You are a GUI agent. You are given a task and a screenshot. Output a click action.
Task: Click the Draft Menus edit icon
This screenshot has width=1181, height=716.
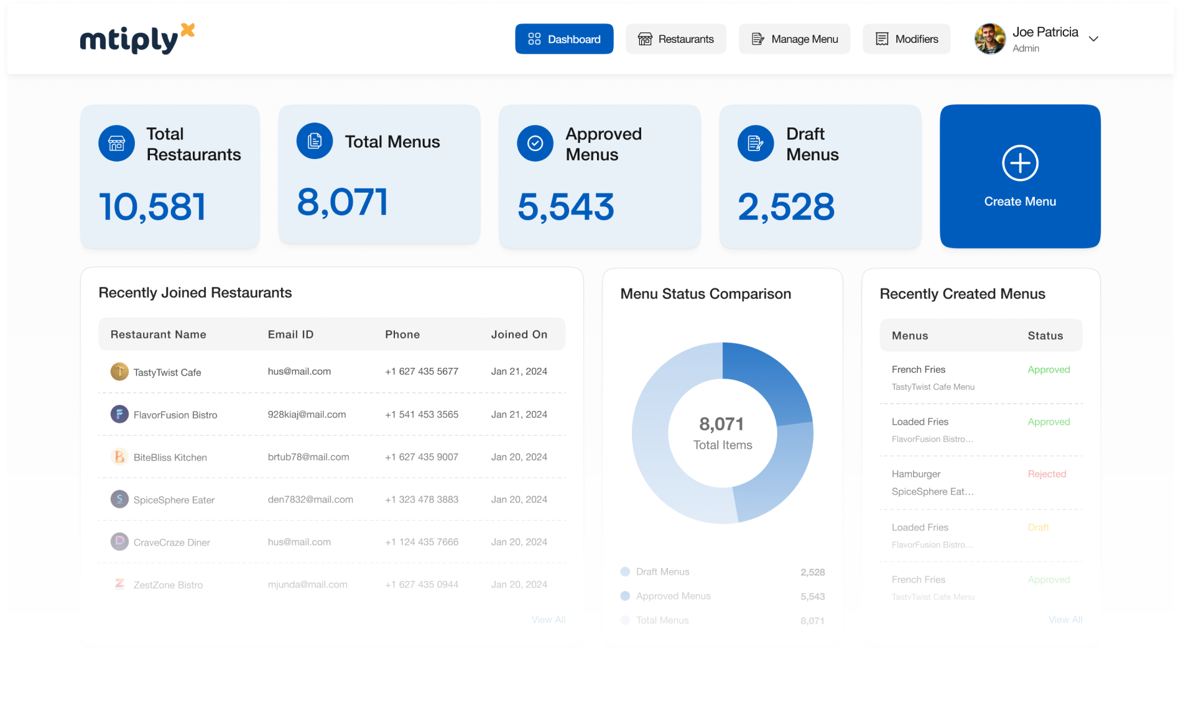(x=756, y=144)
